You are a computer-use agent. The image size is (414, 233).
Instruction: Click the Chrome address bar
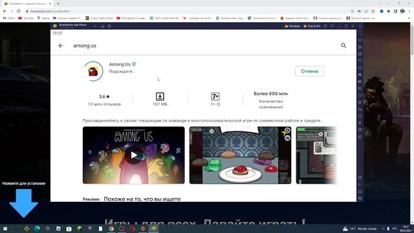(188, 11)
